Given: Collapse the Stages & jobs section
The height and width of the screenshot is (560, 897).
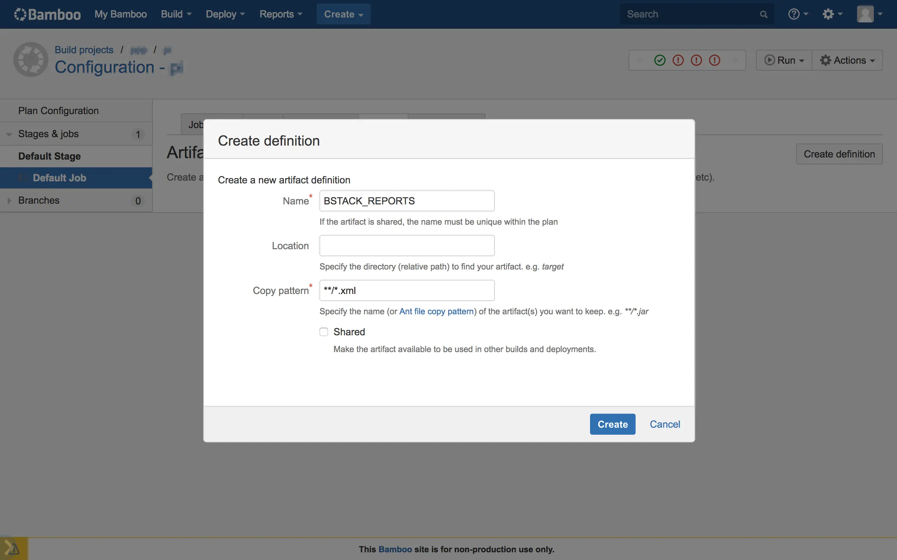Looking at the screenshot, I should (9, 134).
